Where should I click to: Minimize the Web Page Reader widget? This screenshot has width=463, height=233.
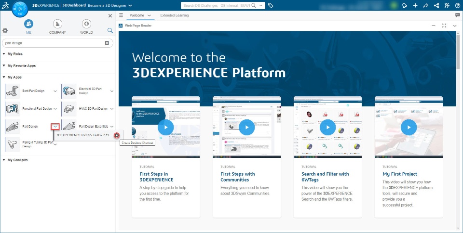[434, 26]
